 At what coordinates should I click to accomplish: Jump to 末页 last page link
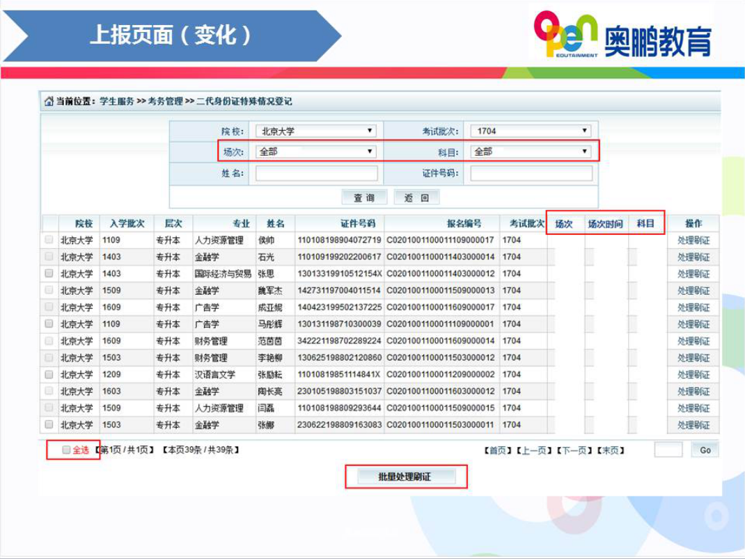[x=611, y=451]
